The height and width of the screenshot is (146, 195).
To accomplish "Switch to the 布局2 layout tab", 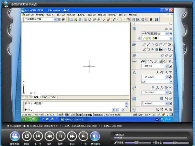I will click(53, 97).
